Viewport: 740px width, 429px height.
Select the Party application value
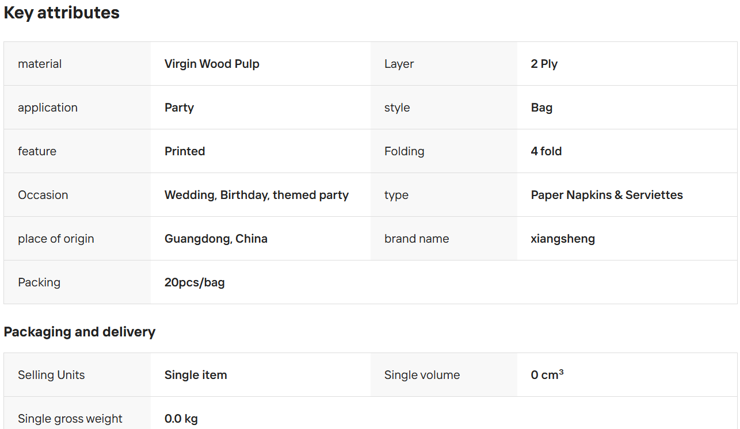(179, 108)
